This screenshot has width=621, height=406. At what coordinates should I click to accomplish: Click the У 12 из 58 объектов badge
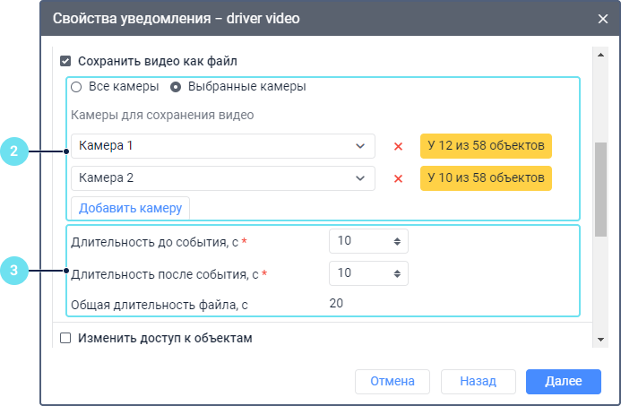[485, 146]
